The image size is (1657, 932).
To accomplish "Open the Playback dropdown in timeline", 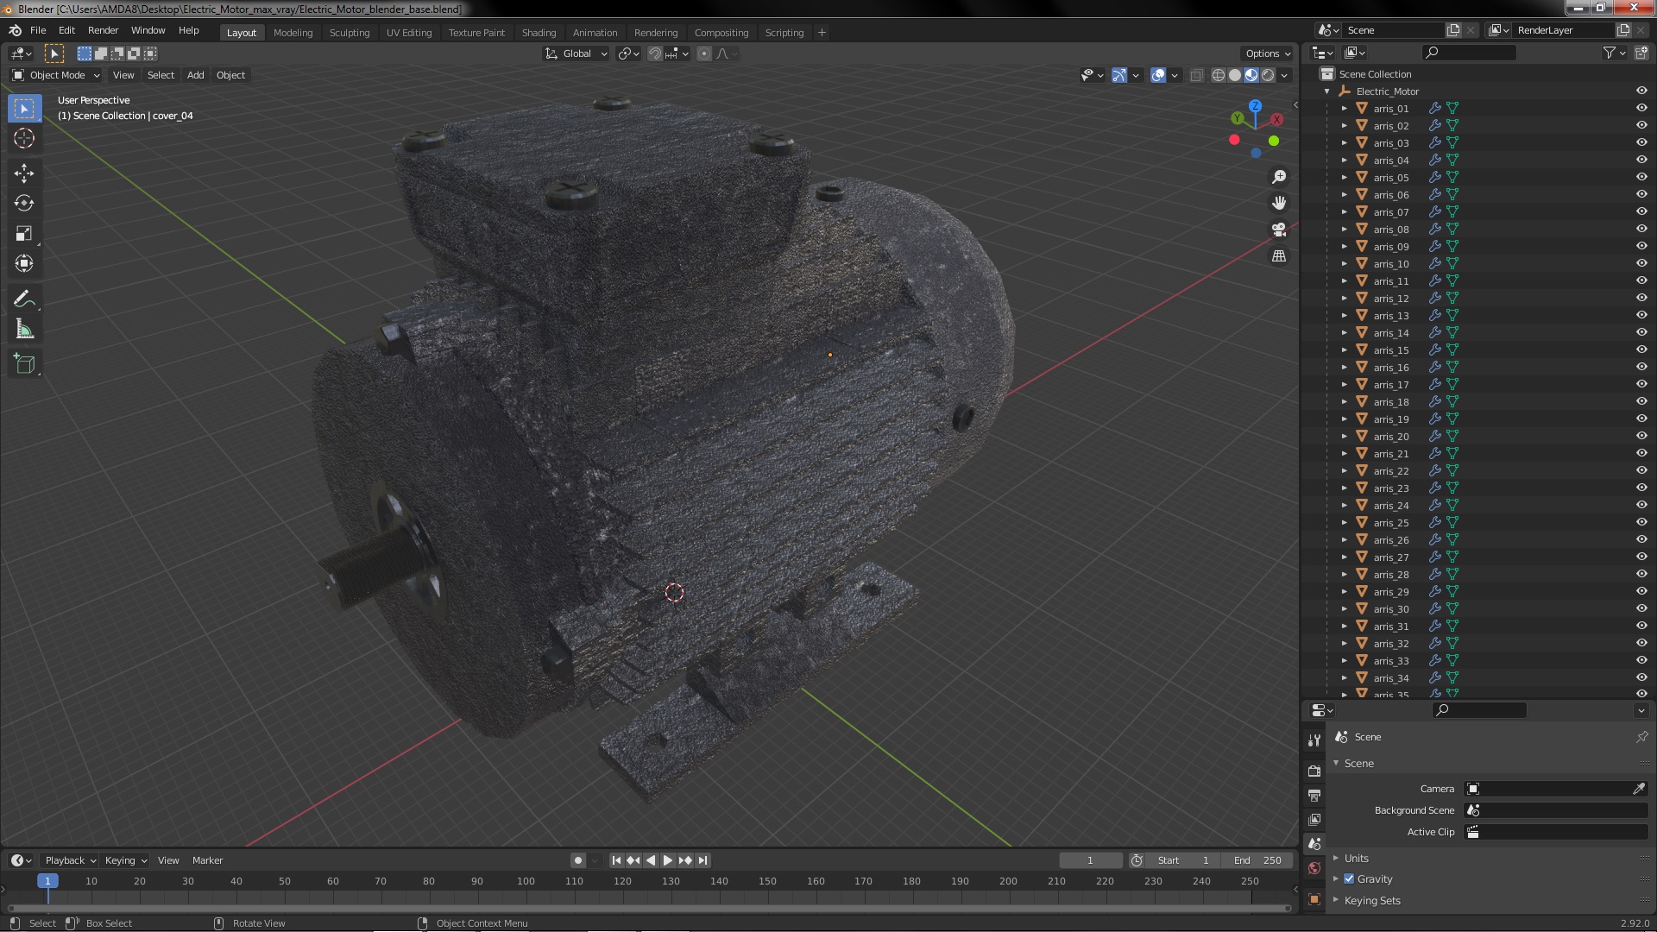I will tap(70, 860).
